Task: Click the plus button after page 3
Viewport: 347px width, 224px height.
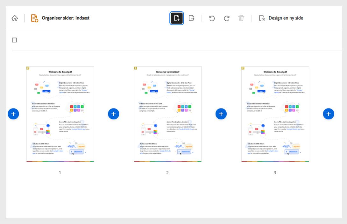Action: click(x=329, y=114)
